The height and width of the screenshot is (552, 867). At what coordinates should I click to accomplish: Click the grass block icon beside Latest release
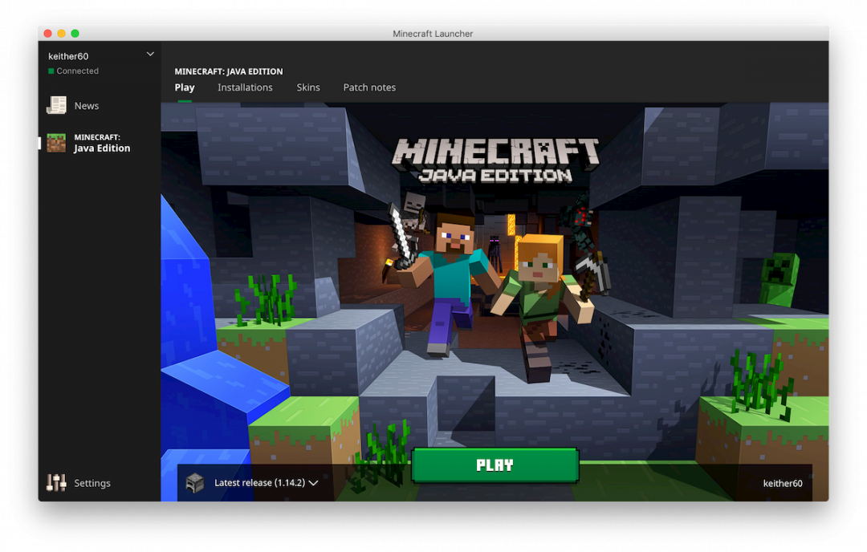click(x=195, y=482)
